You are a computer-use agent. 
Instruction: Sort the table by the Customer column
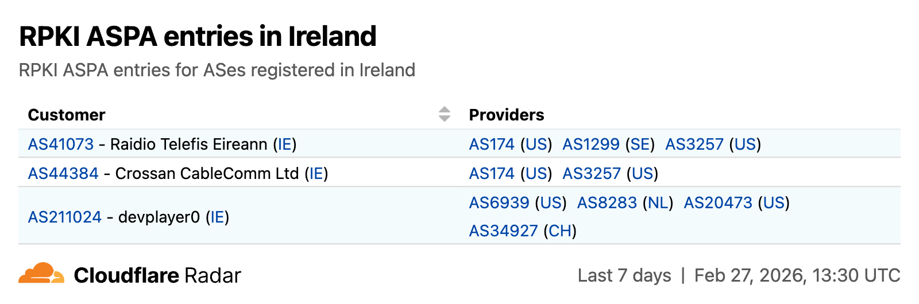click(444, 114)
